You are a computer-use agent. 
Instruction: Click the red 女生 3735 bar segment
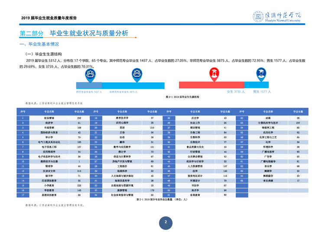coord(211,85)
